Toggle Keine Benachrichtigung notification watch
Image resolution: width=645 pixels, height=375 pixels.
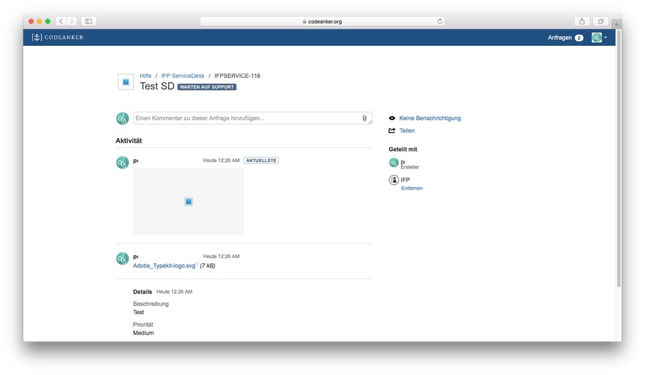tap(430, 118)
